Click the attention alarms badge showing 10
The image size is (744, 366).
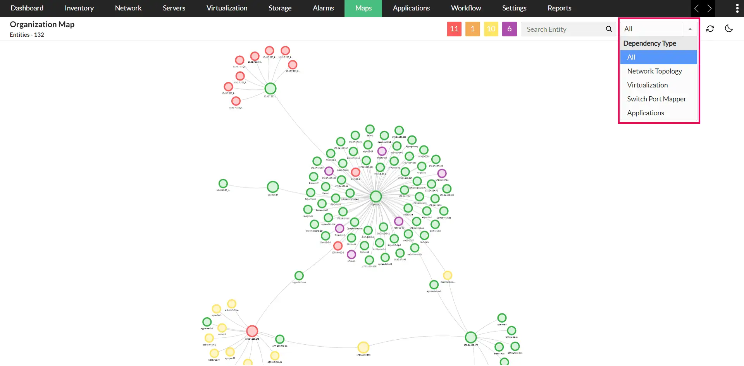pos(491,29)
